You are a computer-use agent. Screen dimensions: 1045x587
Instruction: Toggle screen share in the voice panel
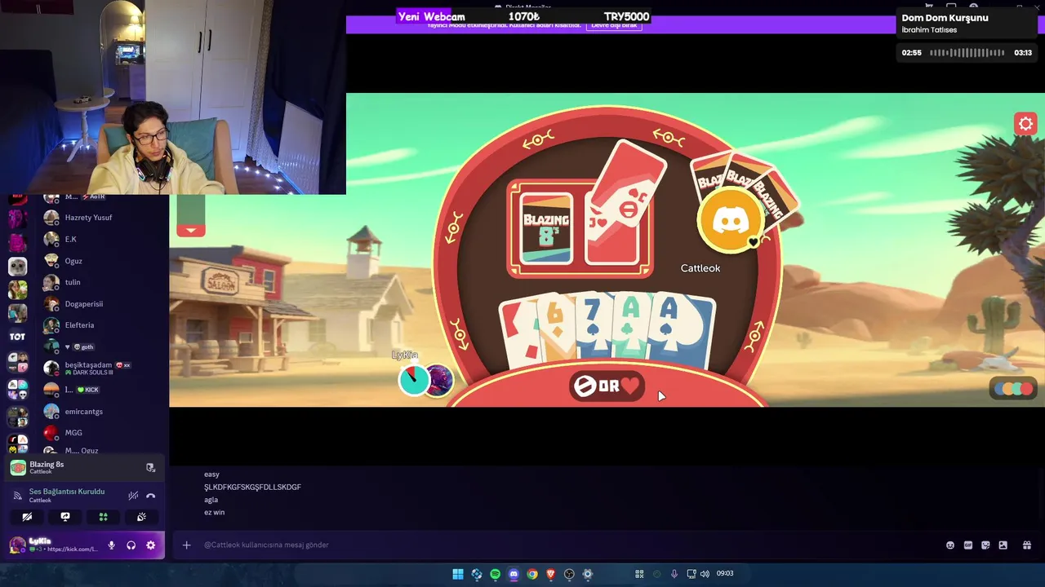(65, 516)
